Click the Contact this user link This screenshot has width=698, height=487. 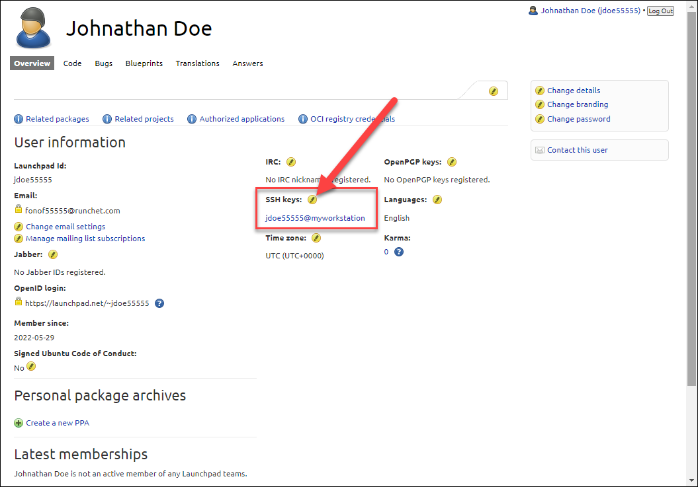(577, 150)
